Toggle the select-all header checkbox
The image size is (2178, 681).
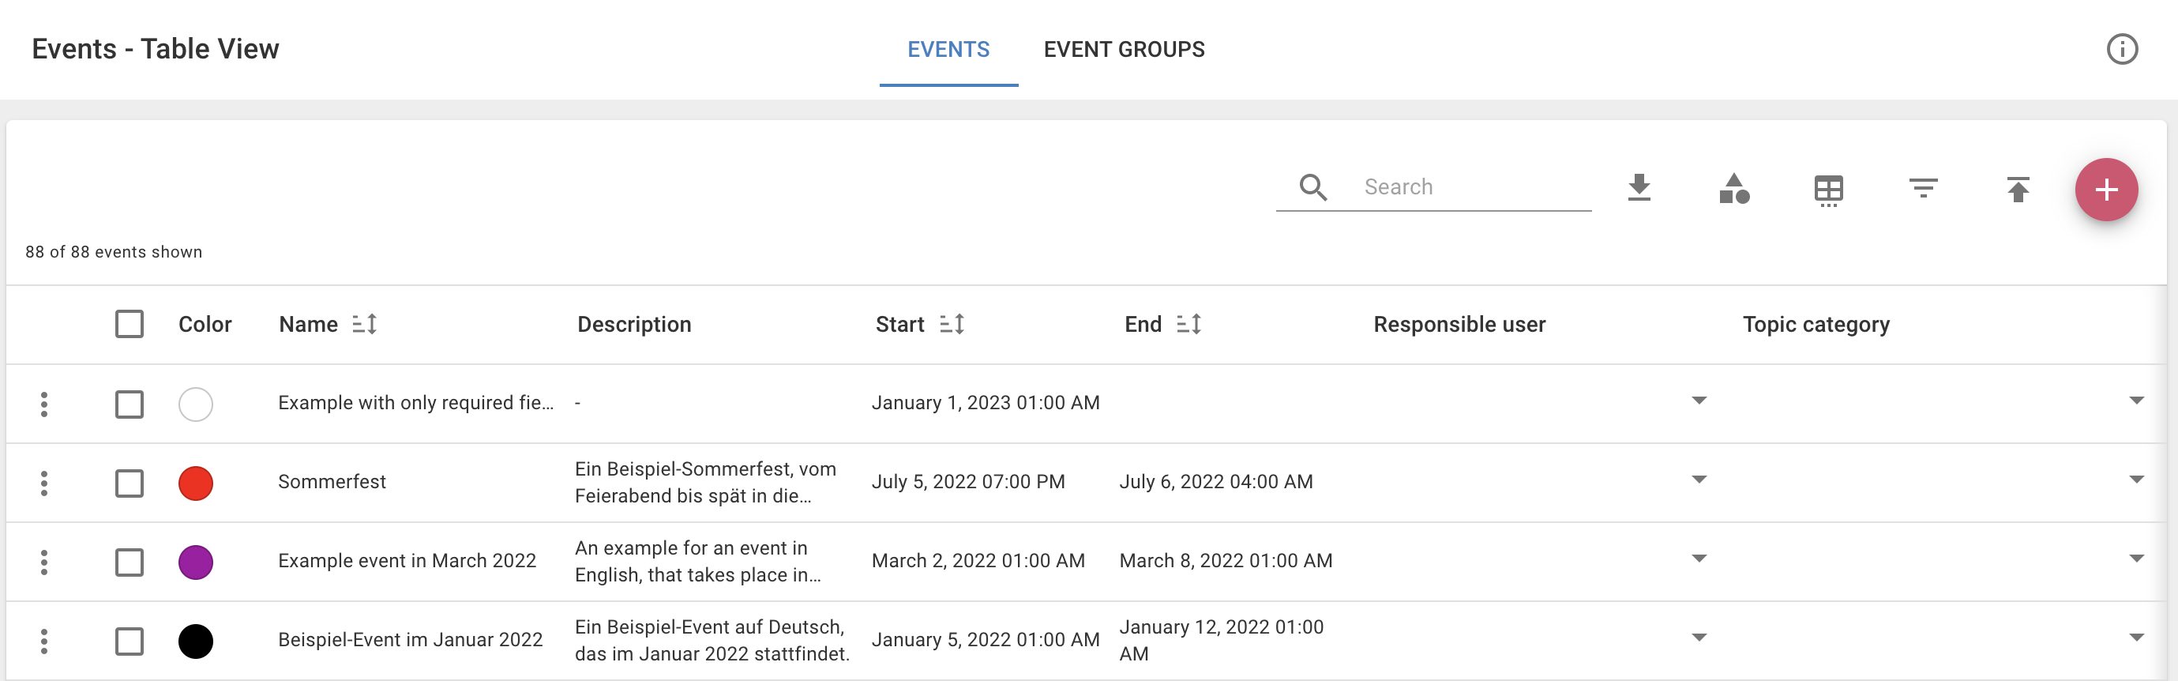130,324
